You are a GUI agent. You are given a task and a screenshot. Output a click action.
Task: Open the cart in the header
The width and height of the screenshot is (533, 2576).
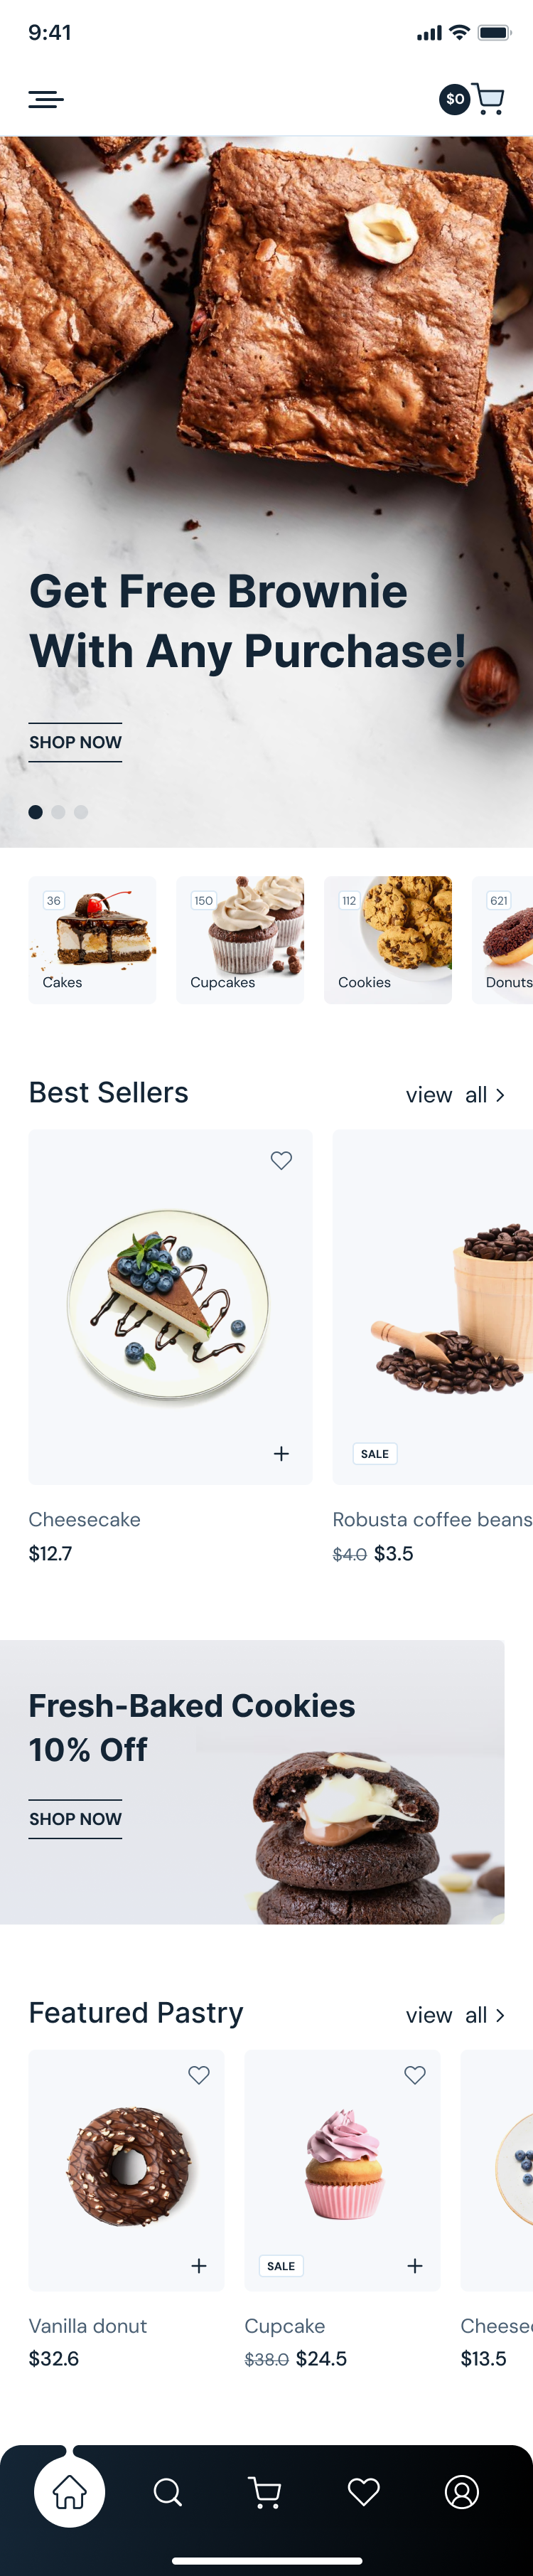coord(487,99)
